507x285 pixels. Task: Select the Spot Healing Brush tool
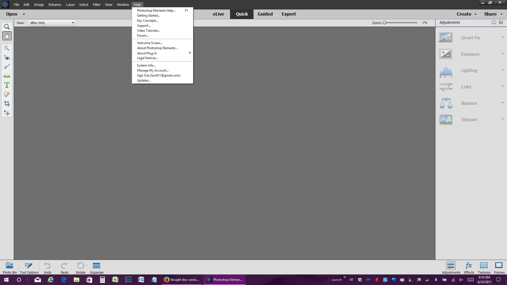tap(7, 94)
